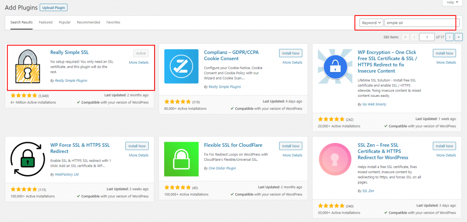Install the WP Encryption plugin
Viewport: 467px width, 222px height.
(x=444, y=53)
